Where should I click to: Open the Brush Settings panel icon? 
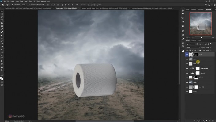pyautogui.click(x=183, y=18)
